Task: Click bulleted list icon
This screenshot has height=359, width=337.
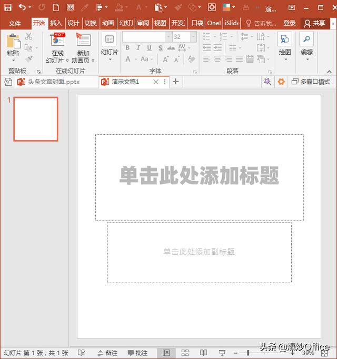Action: (206, 36)
